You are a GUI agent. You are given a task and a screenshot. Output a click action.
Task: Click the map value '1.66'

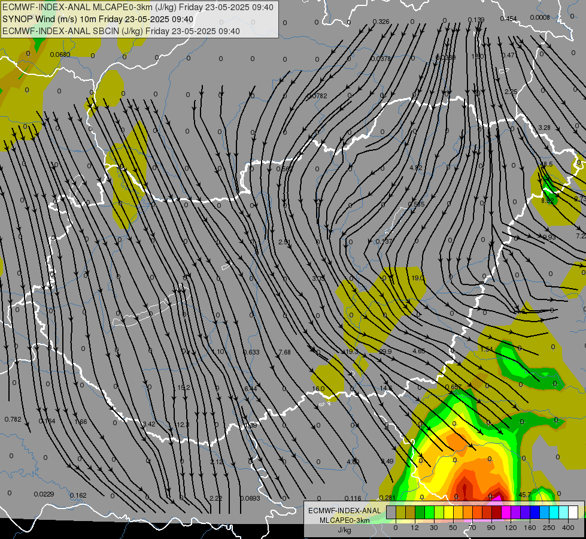point(81,422)
